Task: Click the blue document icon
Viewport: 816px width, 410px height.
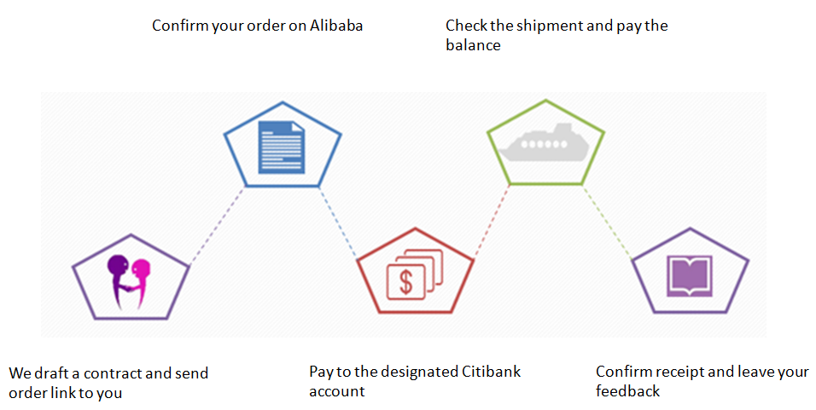Action: click(282, 147)
